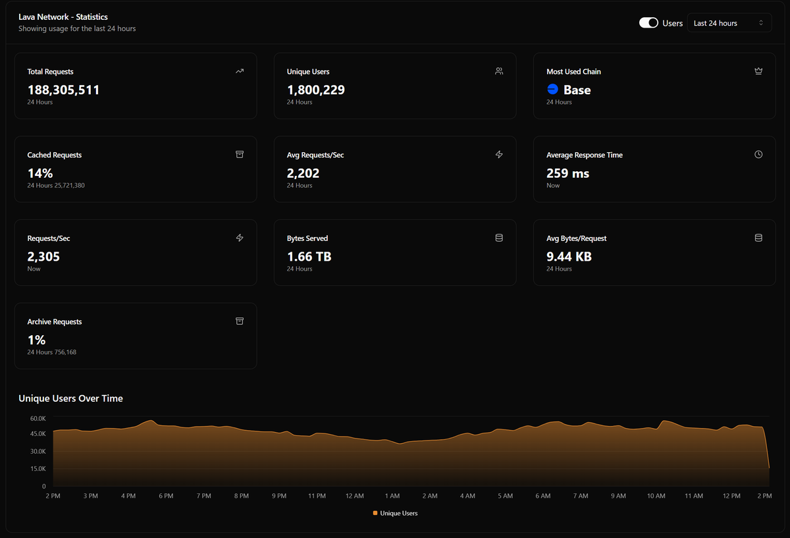Click the 24 Hours 756,168 subtext
790x538 pixels.
pyautogui.click(x=52, y=352)
